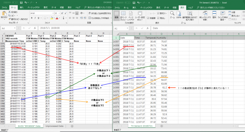Open the Paste options arrow under 貼り付け
The height and width of the screenshot is (132, 245).
click(4, 19)
